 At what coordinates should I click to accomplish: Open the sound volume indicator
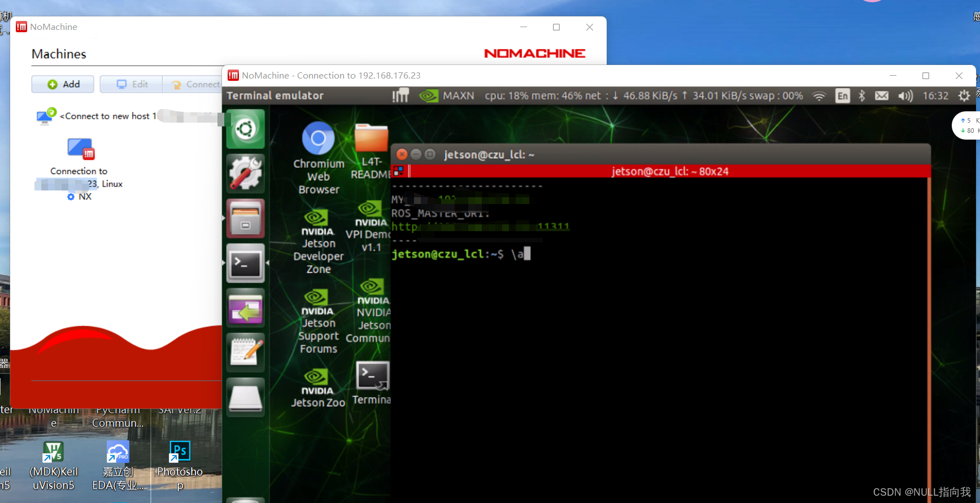[x=905, y=96]
